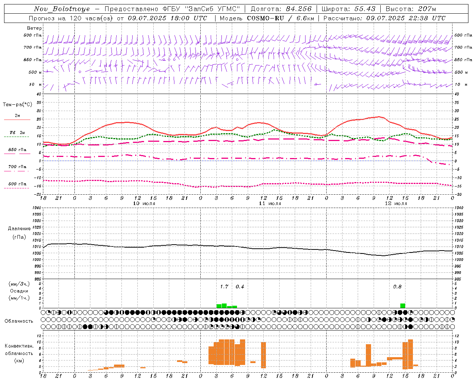Click the precipitation value 0.4

(x=240, y=287)
